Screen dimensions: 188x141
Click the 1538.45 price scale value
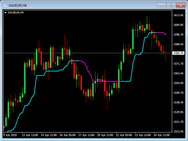click(179, 103)
